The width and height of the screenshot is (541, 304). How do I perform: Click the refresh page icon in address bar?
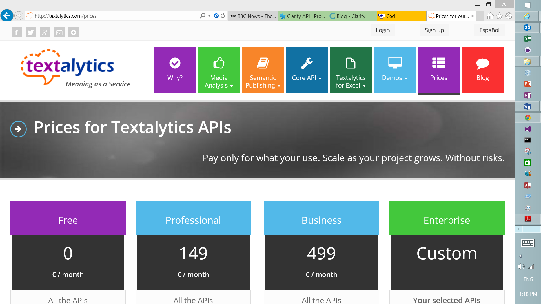tap(223, 16)
